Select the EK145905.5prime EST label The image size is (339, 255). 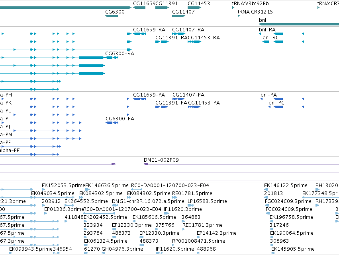coord(293,249)
